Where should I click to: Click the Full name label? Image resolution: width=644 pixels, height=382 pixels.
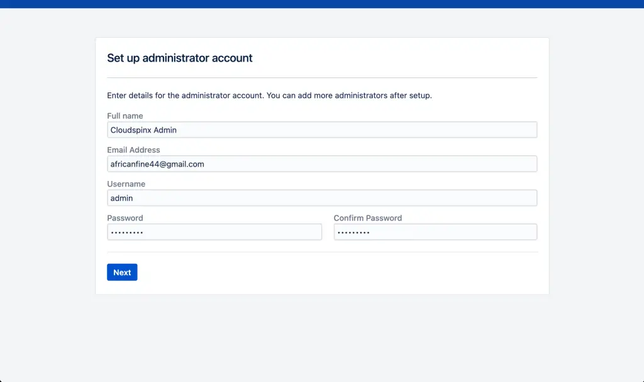[x=125, y=116]
